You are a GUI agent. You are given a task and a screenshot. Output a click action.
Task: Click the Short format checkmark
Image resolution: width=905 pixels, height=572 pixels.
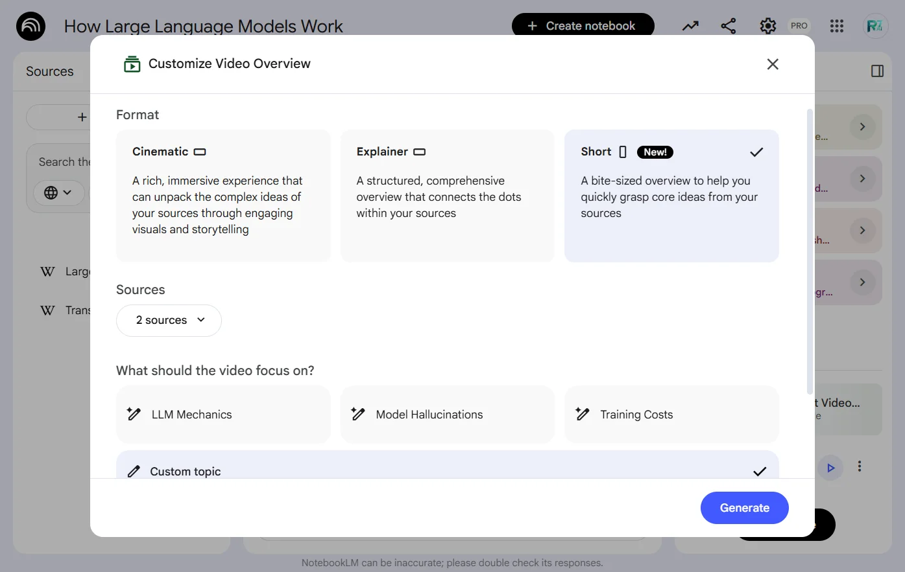756,152
